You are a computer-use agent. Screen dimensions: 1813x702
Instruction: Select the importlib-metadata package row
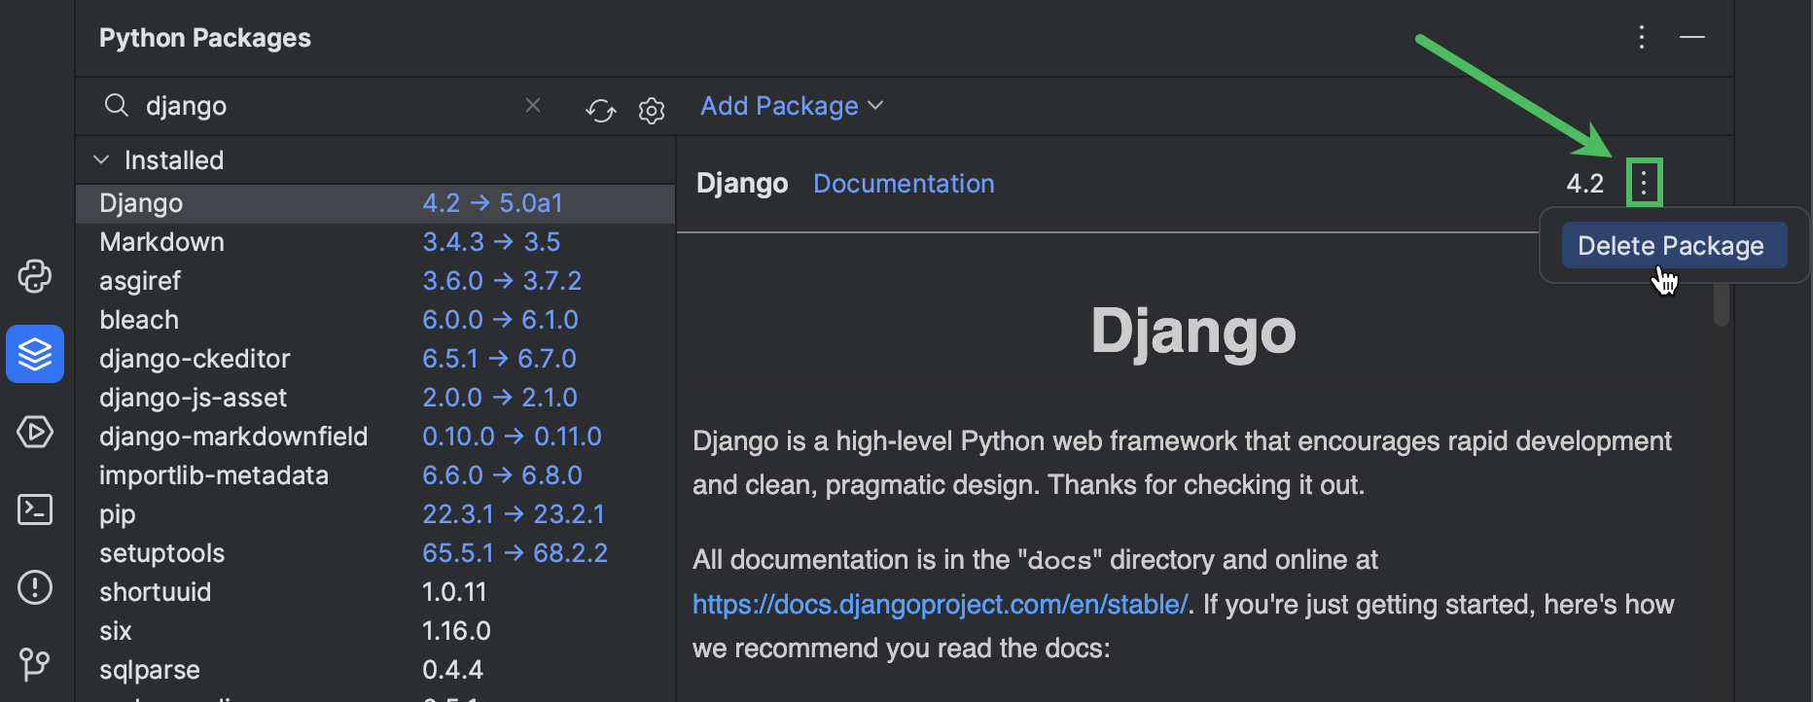pyautogui.click(x=375, y=475)
